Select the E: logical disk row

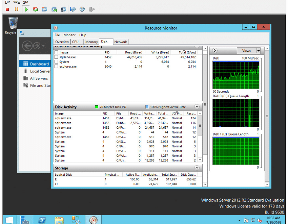(125, 179)
